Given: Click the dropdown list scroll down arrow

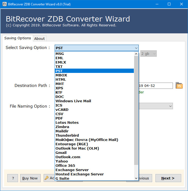Looking at the screenshot, I should [136, 178].
